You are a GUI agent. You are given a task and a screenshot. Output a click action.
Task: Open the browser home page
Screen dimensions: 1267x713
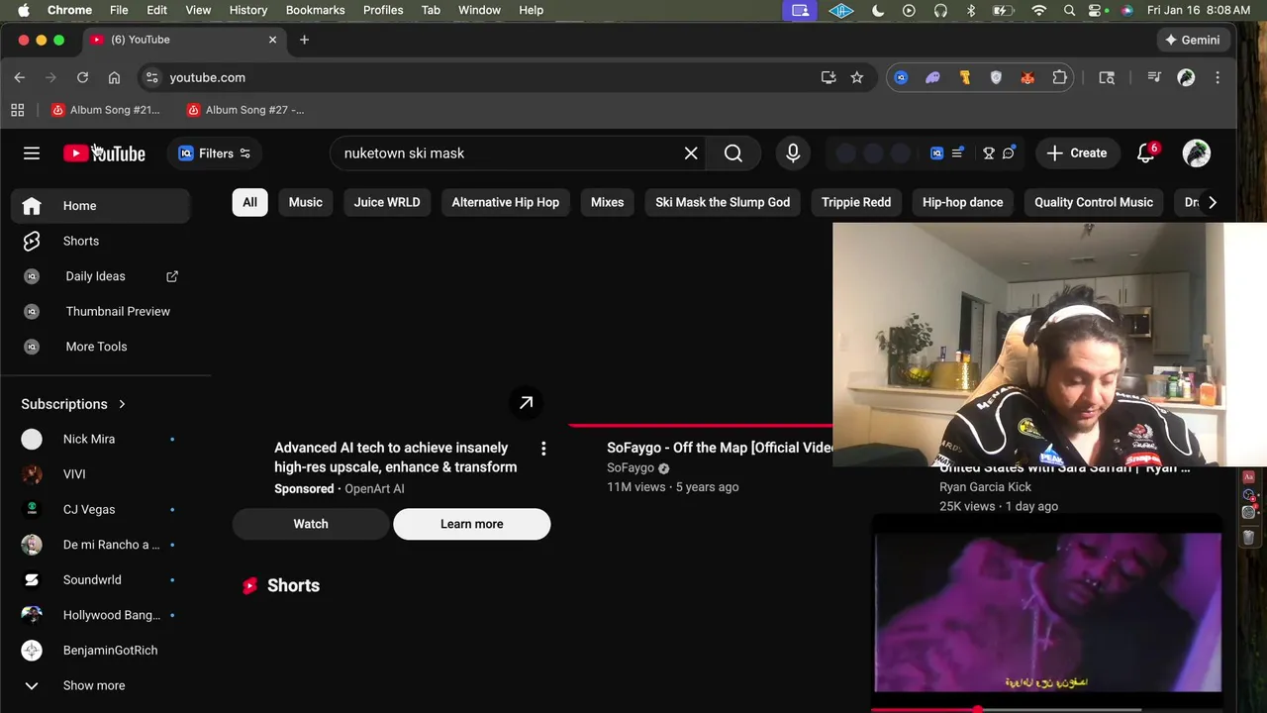click(x=114, y=77)
